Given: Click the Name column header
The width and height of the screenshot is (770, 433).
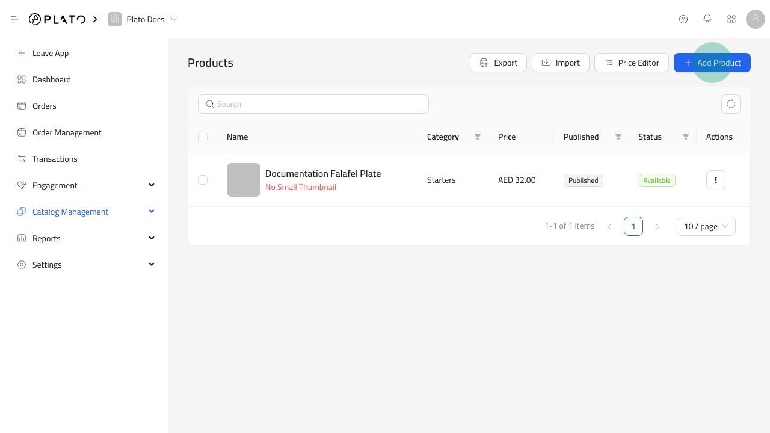Looking at the screenshot, I should tap(238, 137).
